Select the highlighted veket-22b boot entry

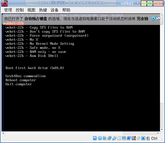click(x=15, y=23)
